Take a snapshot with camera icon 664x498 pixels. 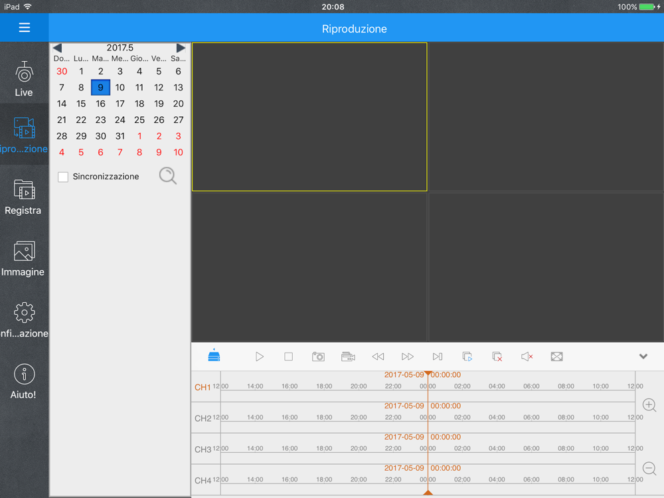pos(318,357)
